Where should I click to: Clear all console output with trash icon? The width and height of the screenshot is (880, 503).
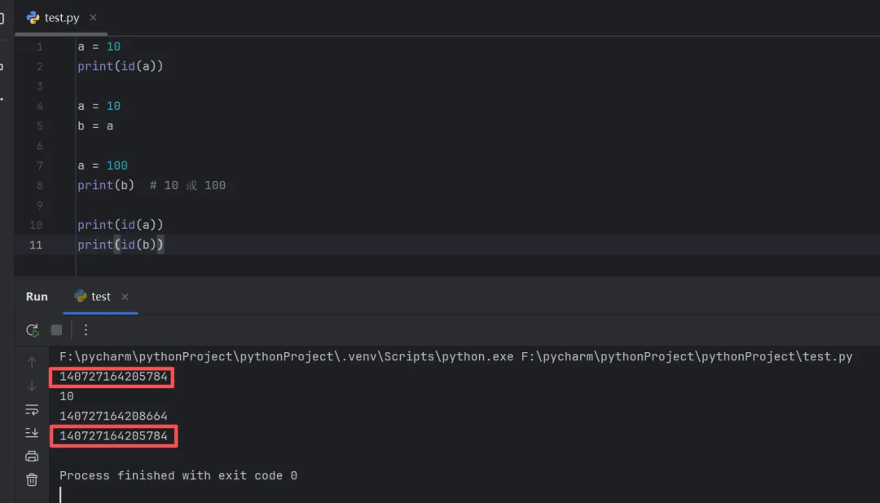[32, 480]
